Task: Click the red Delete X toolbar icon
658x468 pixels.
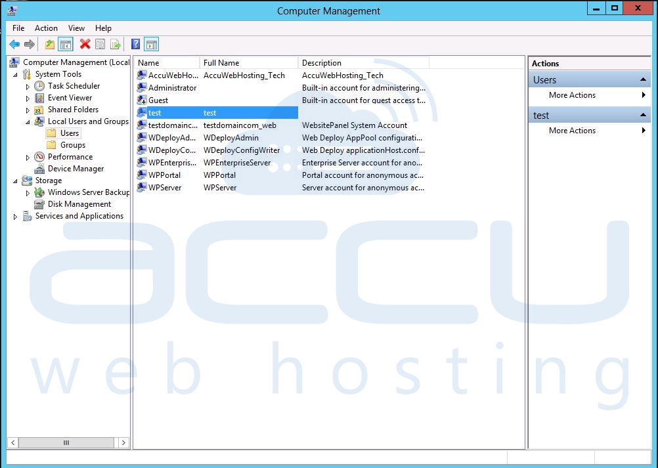Action: (85, 44)
